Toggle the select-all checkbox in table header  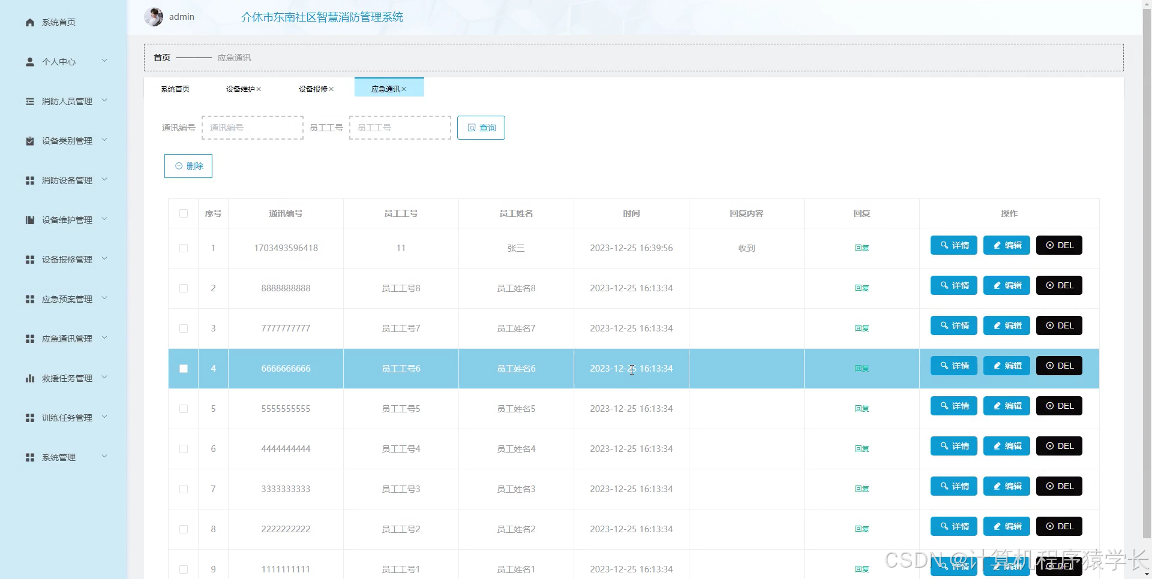click(184, 213)
